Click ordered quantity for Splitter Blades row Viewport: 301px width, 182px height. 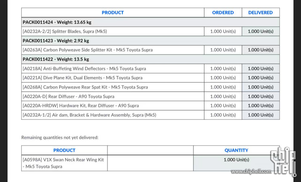coord(223,31)
